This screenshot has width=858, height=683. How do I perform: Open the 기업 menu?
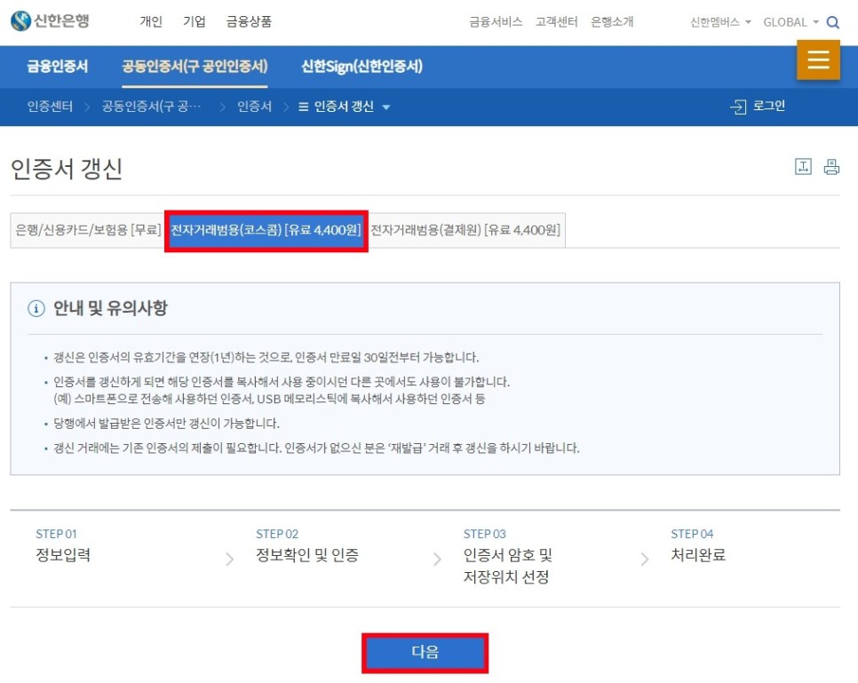(195, 21)
